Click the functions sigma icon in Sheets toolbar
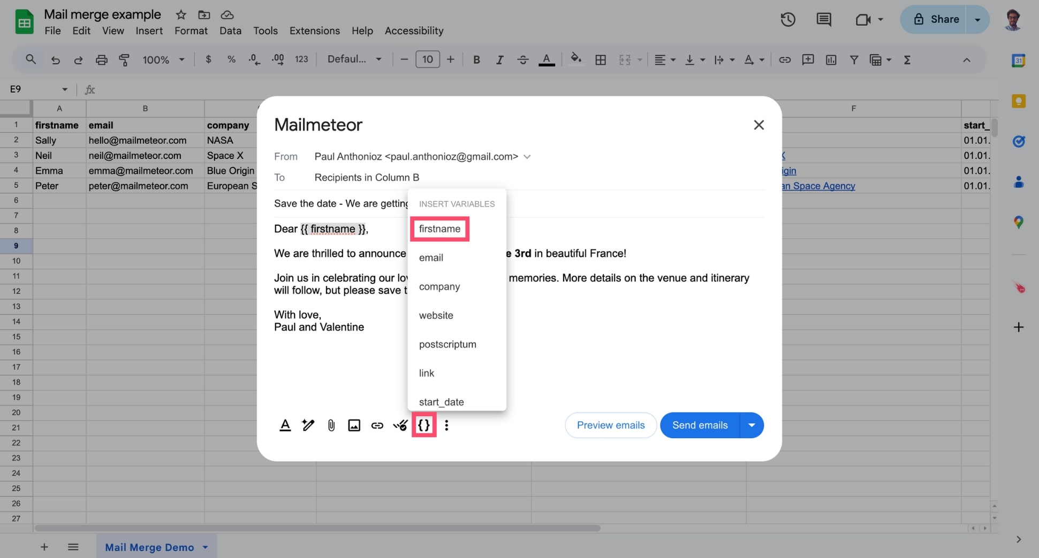The height and width of the screenshot is (558, 1039). [907, 59]
